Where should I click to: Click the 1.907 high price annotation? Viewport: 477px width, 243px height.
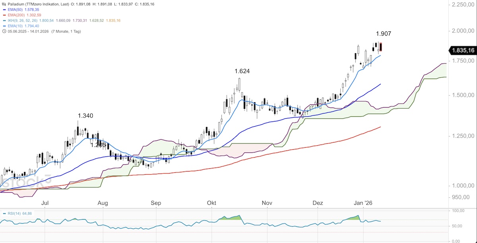click(x=384, y=34)
